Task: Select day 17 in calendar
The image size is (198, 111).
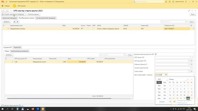Action: pos(174,95)
